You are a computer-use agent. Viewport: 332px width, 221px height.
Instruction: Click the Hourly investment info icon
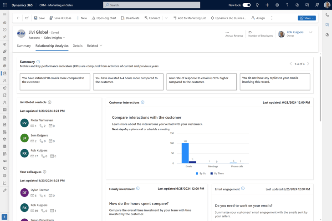[138, 188]
